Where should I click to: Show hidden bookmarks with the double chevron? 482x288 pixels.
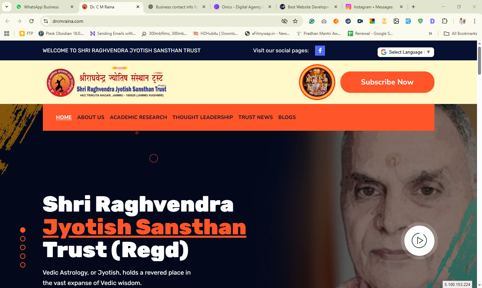(430, 34)
